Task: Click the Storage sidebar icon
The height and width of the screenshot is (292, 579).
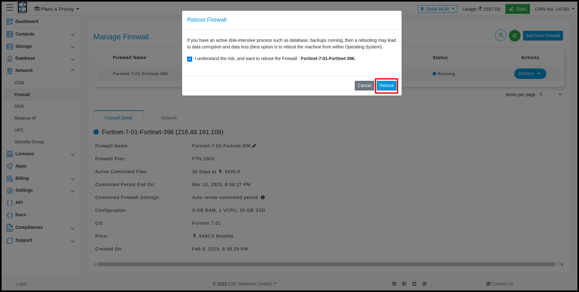Action: (x=10, y=47)
